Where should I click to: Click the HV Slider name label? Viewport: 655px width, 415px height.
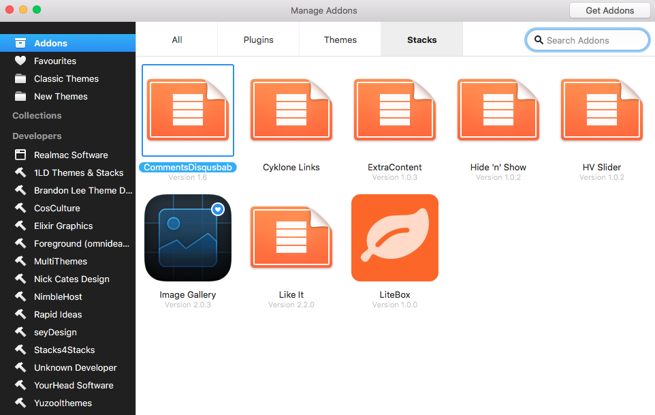click(x=601, y=167)
